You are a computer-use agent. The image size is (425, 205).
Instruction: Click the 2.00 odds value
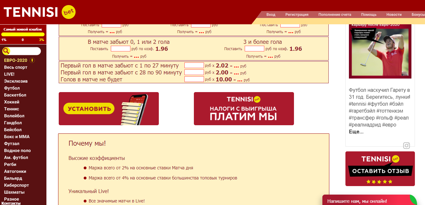click(x=222, y=73)
